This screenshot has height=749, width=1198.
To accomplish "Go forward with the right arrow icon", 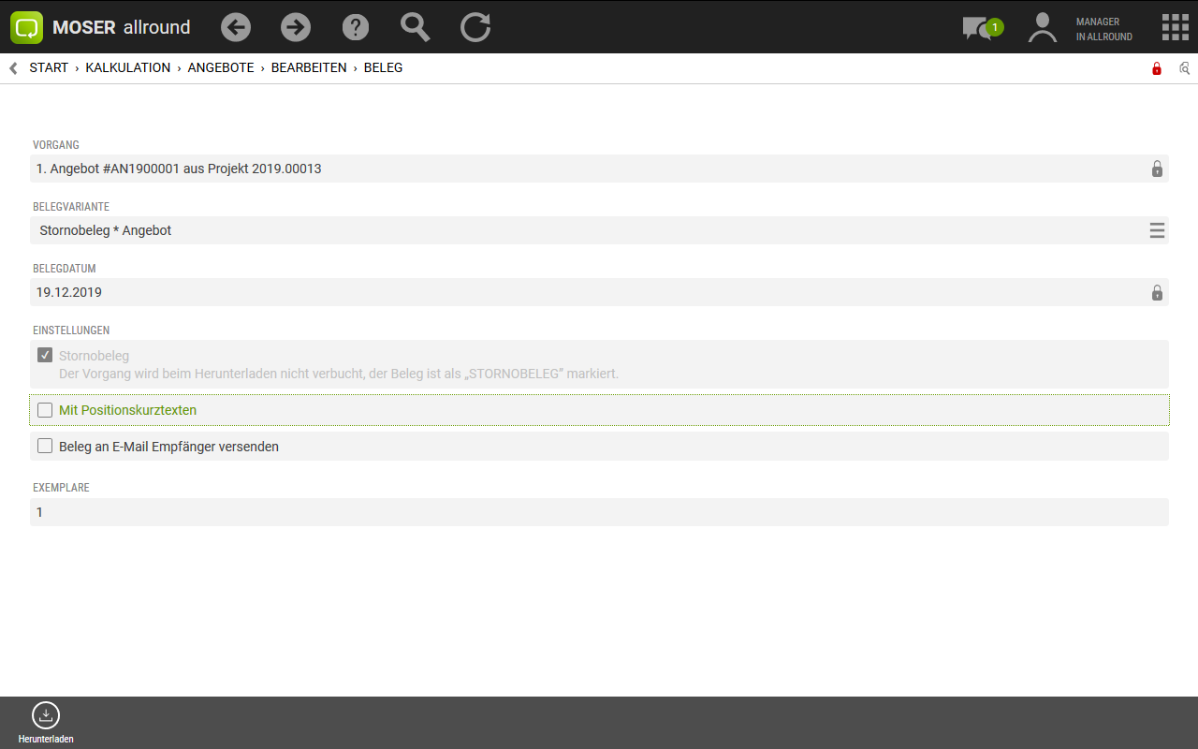I will pyautogui.click(x=296, y=27).
